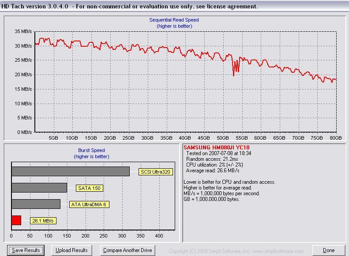This screenshot has height=256, width=349.
Task: Click the SCSI Ultra320 yellow label
Action: tap(156, 172)
